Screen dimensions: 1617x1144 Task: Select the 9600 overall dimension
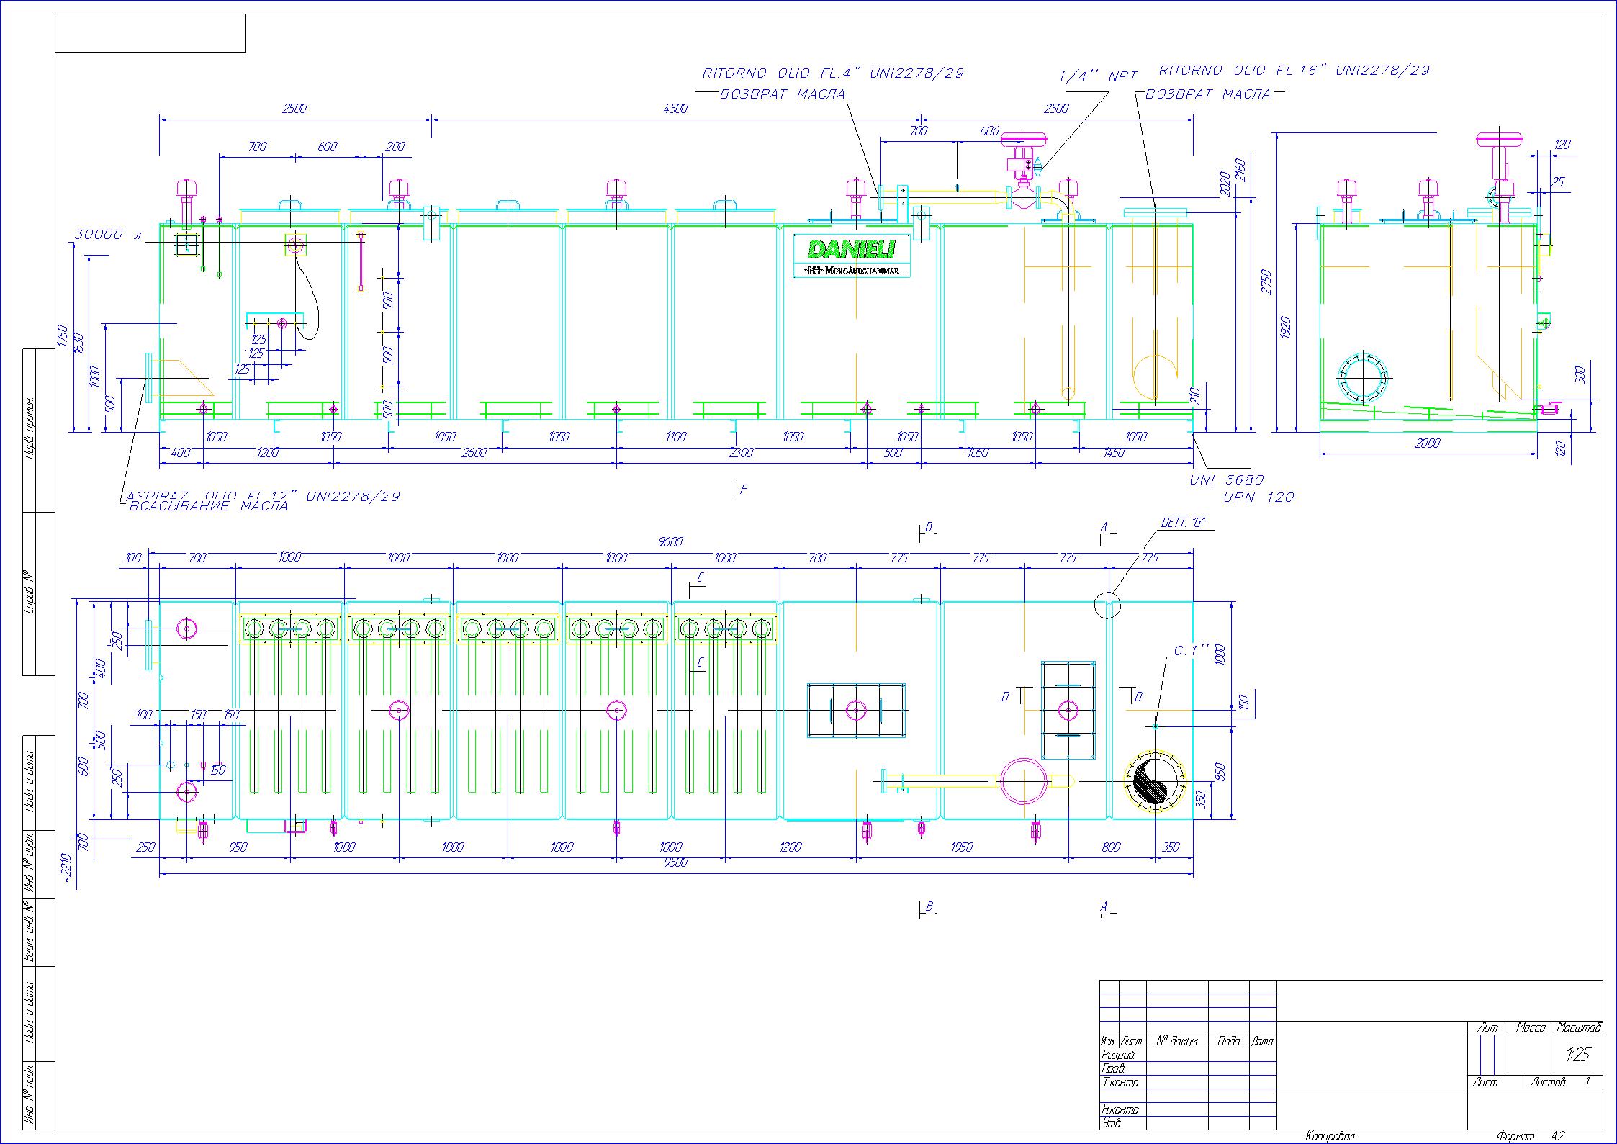[670, 542]
